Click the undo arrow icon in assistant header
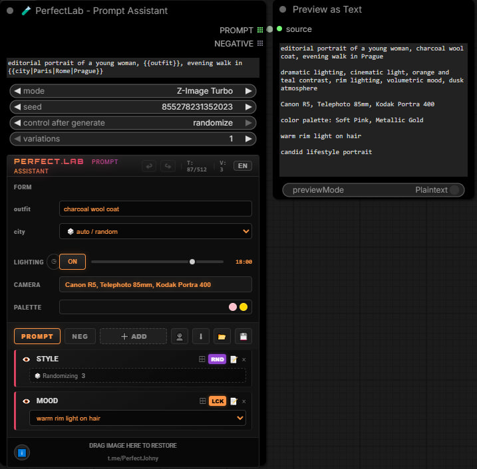Image resolution: width=477 pixels, height=469 pixels. click(x=149, y=166)
